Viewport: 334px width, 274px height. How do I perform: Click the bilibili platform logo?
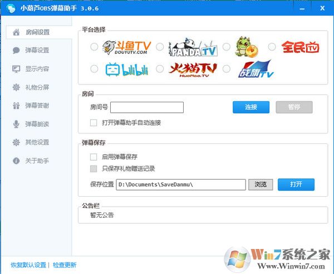click(127, 69)
